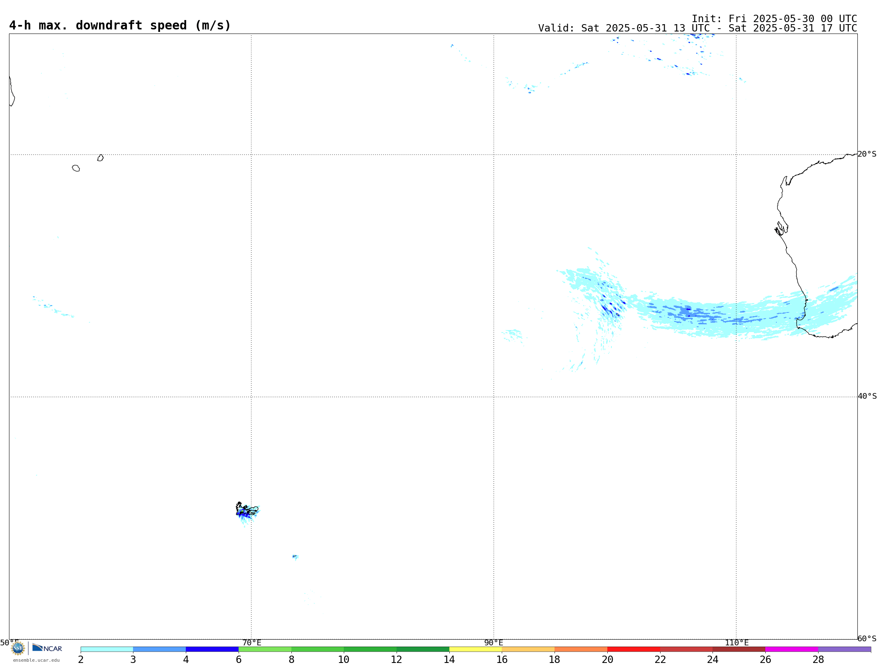Pick the dark green 12–14 m/s swatch
Viewport: 884px width, 665px height.
tap(423, 649)
